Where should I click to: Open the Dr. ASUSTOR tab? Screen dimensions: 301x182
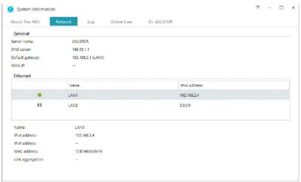tap(160, 21)
